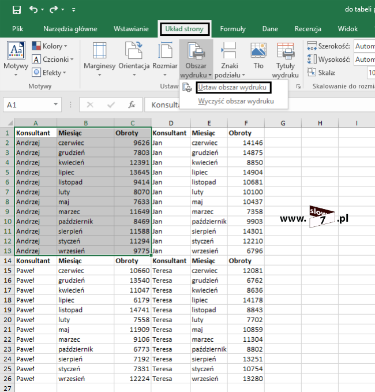Open the Znaki podziału page breaks menu
375x392 pixels.
click(230, 59)
